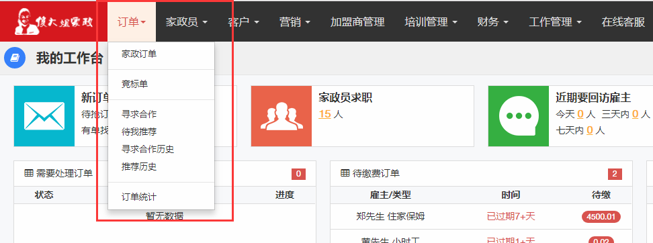Click the envelope icon on the 新订单 card
The width and height of the screenshot is (653, 243).
(44, 116)
